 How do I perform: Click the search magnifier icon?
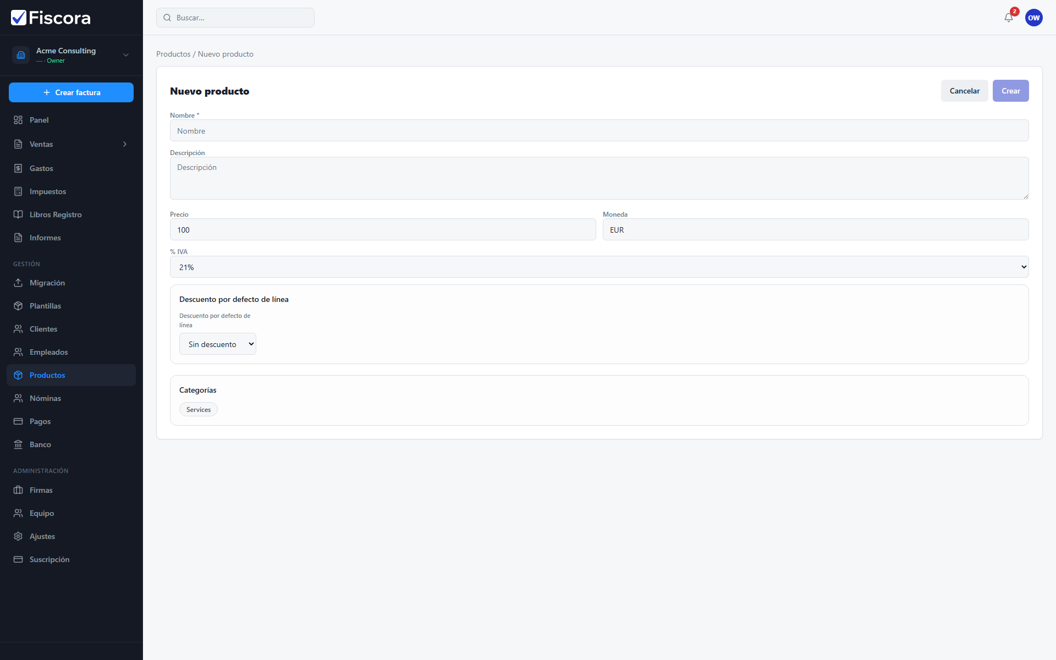point(167,18)
